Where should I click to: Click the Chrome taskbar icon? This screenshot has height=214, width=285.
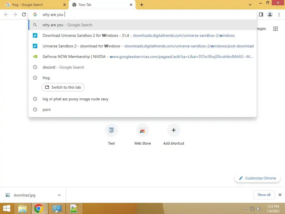(x=38, y=208)
